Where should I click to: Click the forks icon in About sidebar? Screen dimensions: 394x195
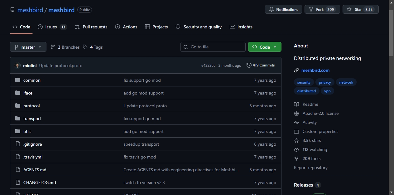click(296, 159)
